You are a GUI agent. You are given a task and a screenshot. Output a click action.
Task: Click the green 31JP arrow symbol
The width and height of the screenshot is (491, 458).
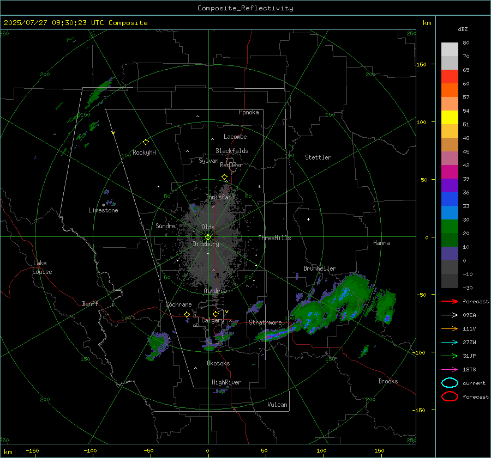450,356
